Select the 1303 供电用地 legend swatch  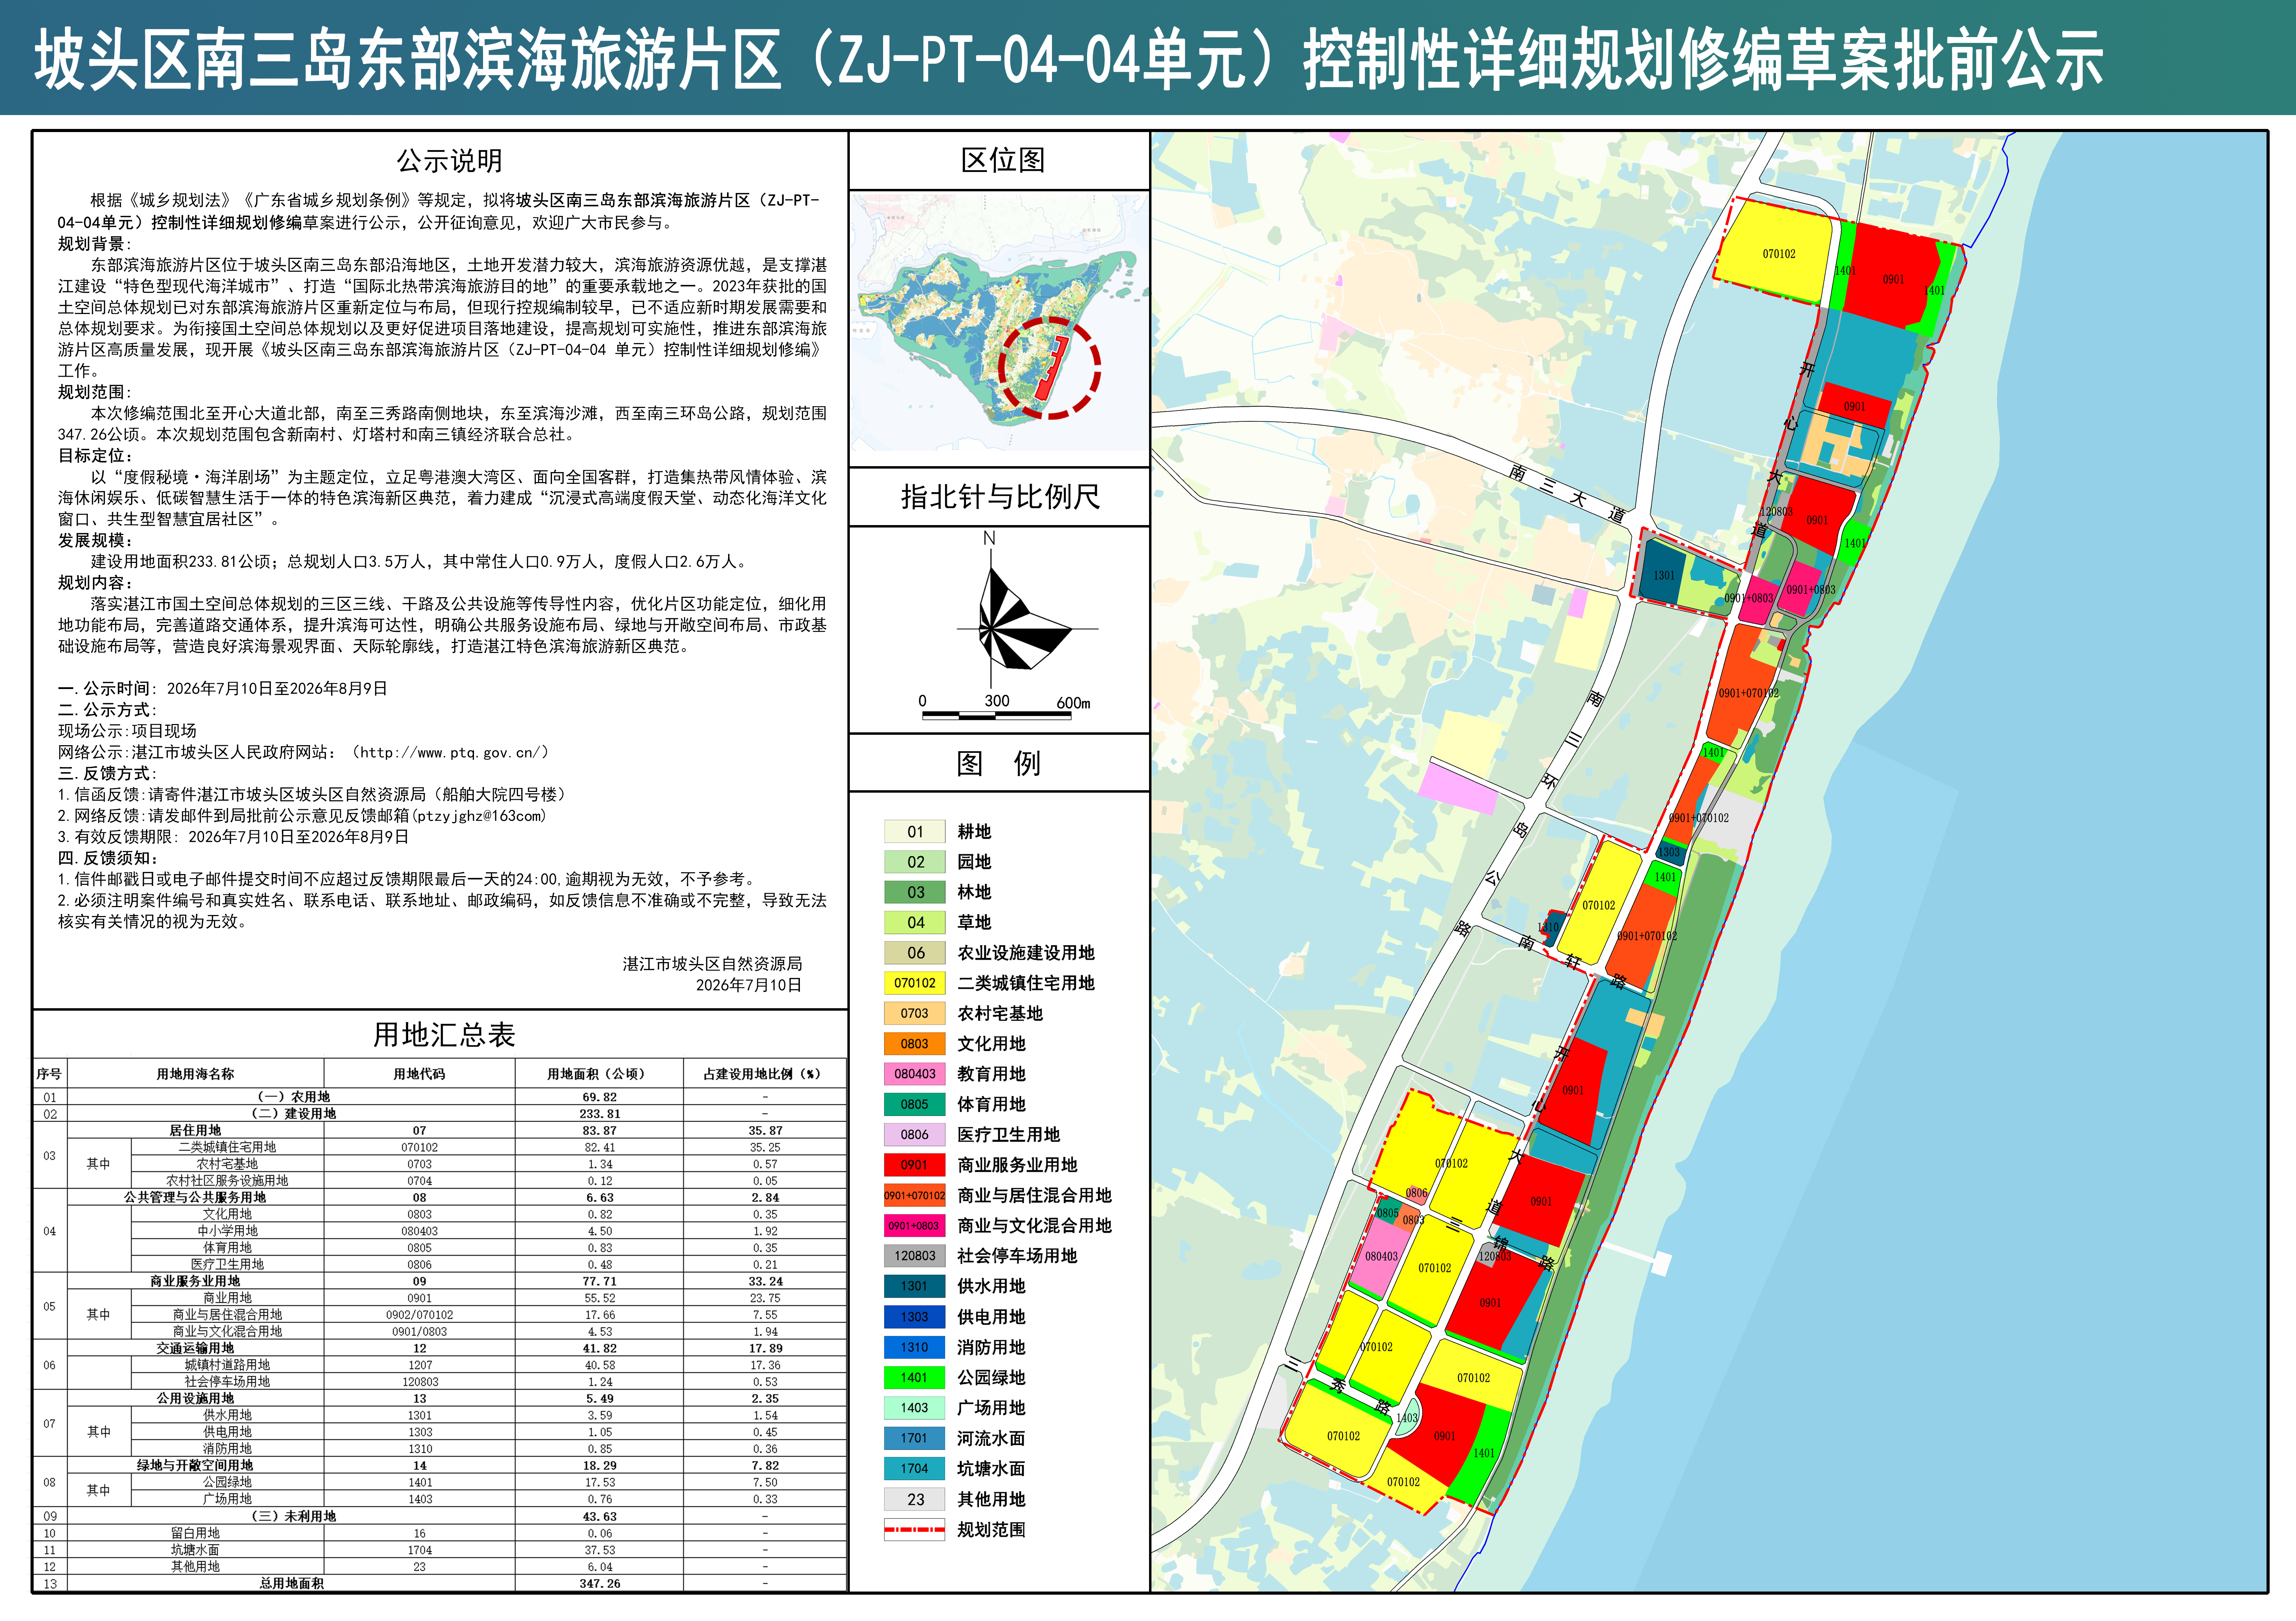coord(914,1317)
